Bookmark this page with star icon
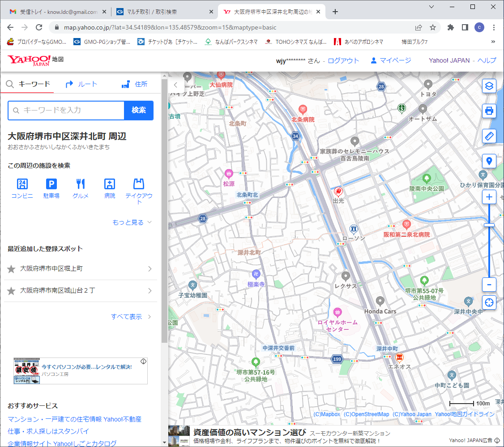 point(433,27)
